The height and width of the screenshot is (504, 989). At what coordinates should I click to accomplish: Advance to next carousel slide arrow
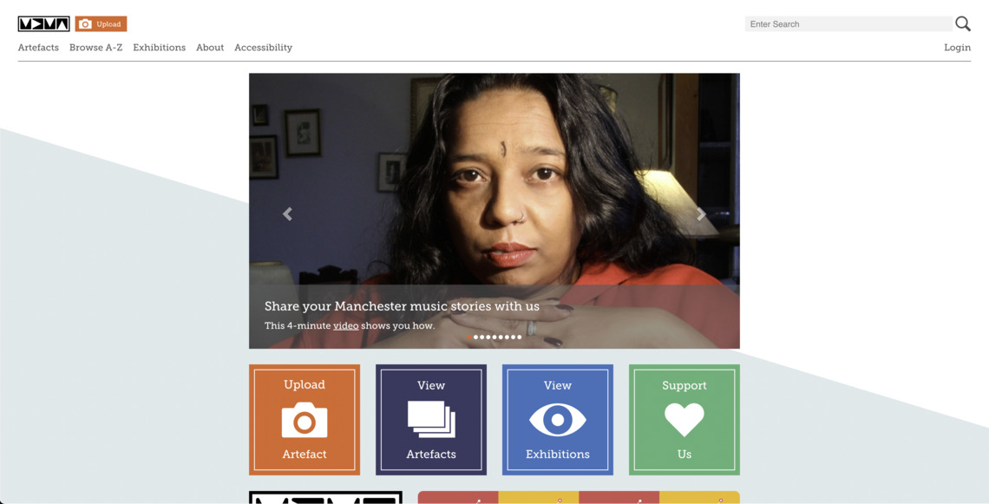click(x=701, y=214)
